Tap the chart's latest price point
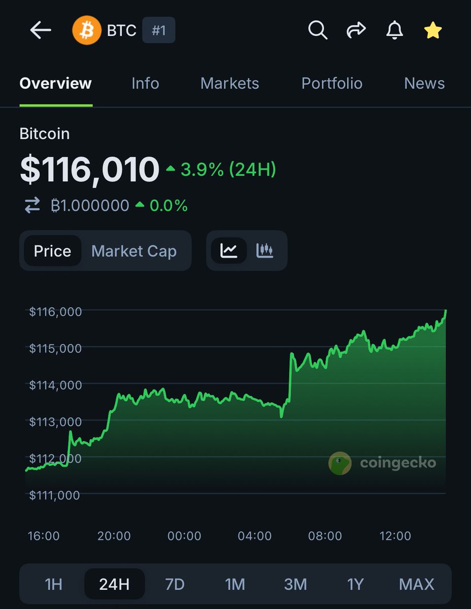Screen dimensions: 471x609 tap(446, 311)
